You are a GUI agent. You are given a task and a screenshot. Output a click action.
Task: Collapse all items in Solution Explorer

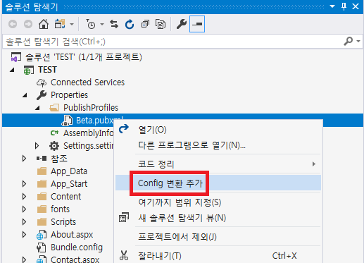pyautogui.click(x=145, y=24)
